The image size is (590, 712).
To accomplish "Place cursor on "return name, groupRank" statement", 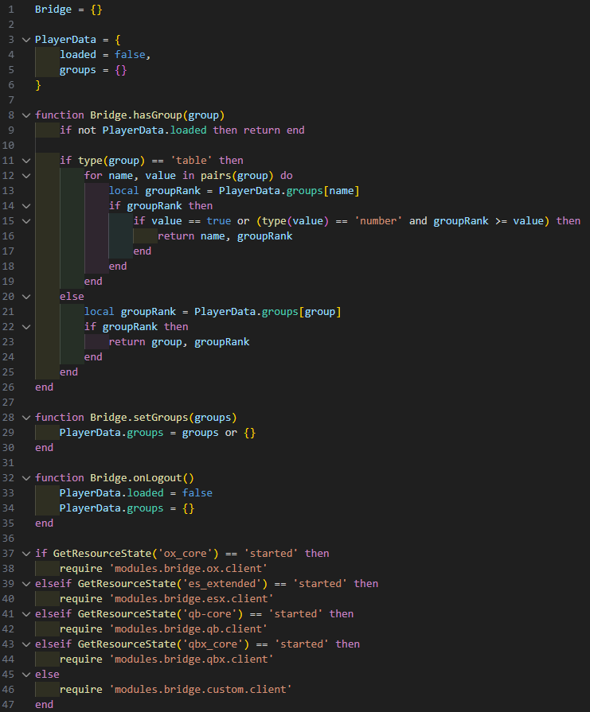I will [225, 235].
